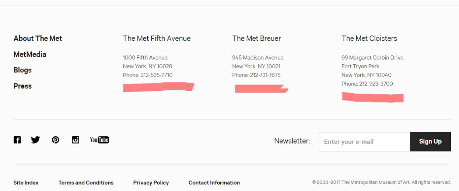The height and width of the screenshot is (191, 459).
Task: Open the Blogs link
Action: [x=22, y=70]
